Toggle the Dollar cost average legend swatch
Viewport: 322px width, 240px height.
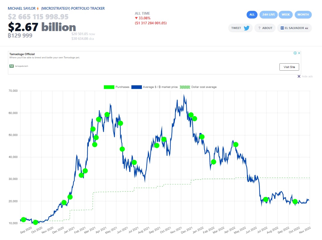click(x=185, y=87)
